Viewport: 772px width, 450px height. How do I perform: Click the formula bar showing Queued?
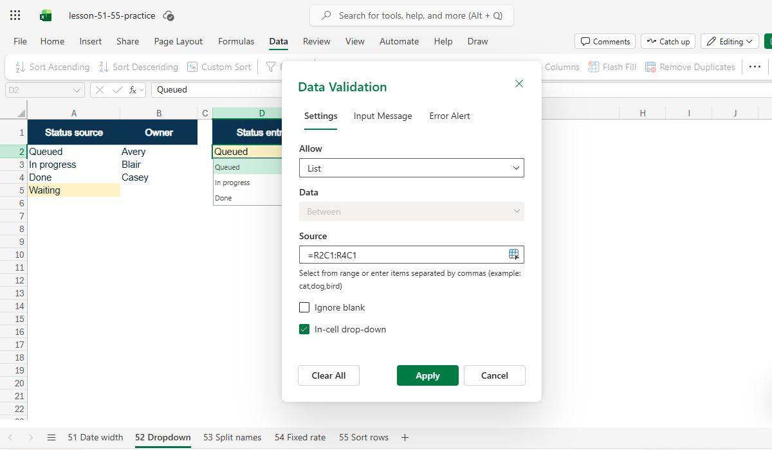coord(216,90)
